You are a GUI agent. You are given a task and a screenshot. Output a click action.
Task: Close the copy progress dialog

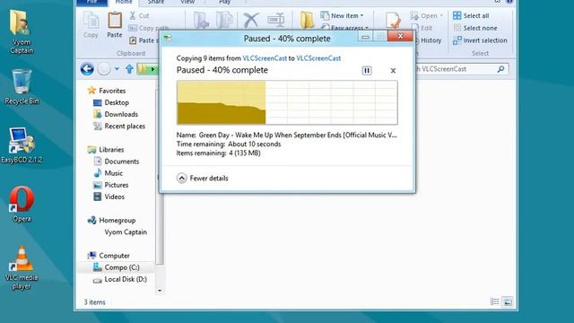pyautogui.click(x=400, y=36)
